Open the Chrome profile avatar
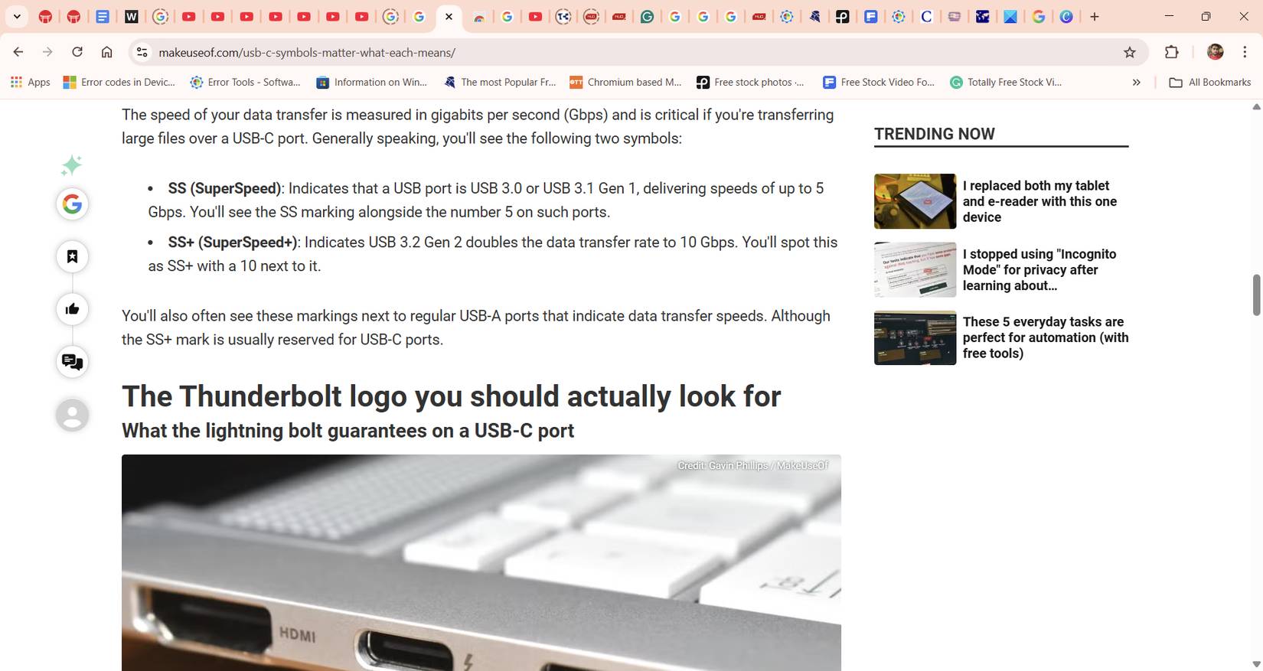Screen dimensions: 1263x671 [1215, 52]
